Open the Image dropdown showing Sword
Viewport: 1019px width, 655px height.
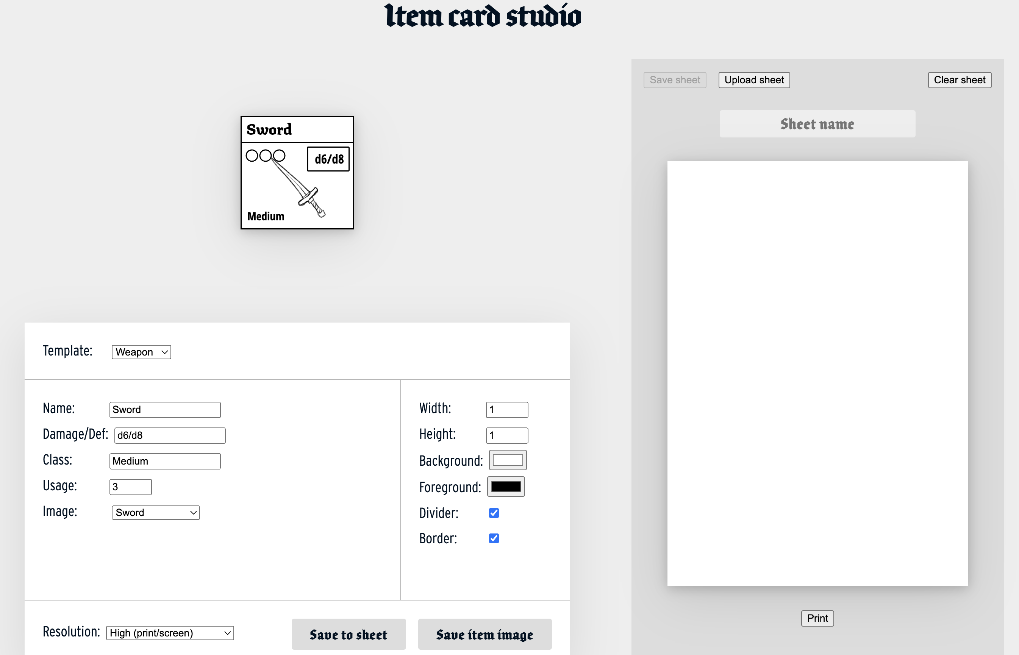pos(155,513)
